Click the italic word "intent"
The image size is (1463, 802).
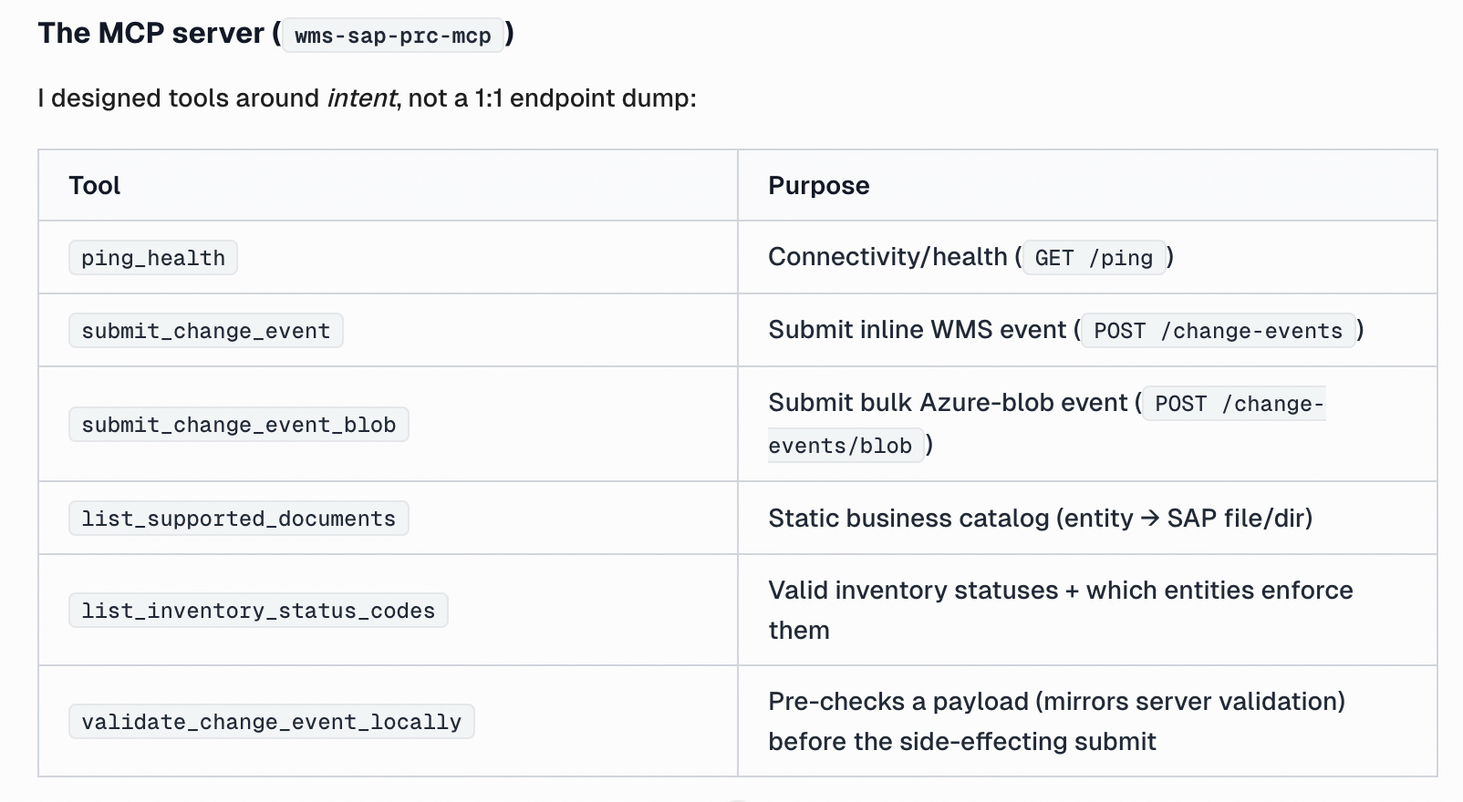pos(361,98)
